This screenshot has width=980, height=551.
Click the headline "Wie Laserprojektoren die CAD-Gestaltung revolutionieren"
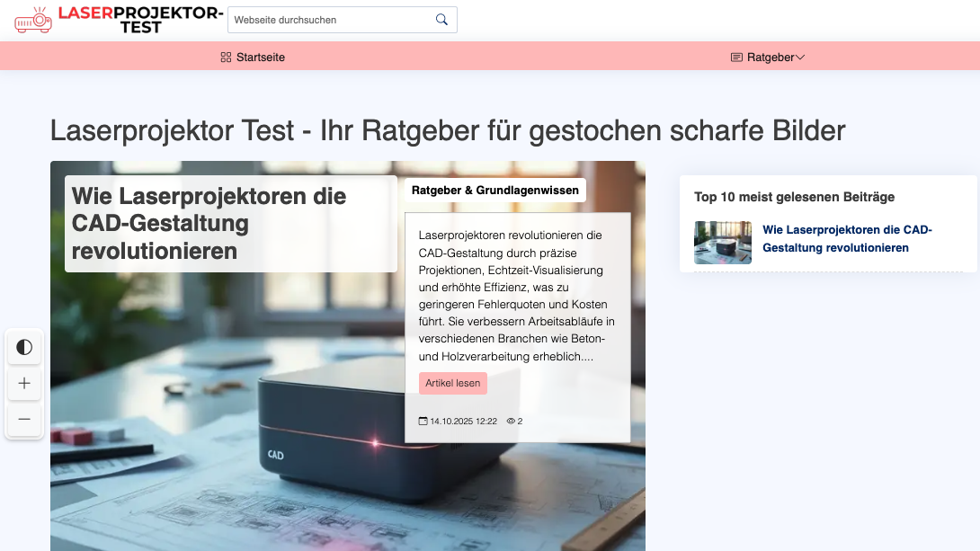(208, 222)
